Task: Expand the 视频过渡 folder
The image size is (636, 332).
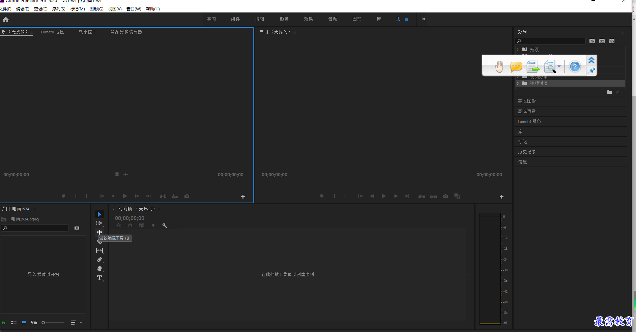Action: point(518,83)
